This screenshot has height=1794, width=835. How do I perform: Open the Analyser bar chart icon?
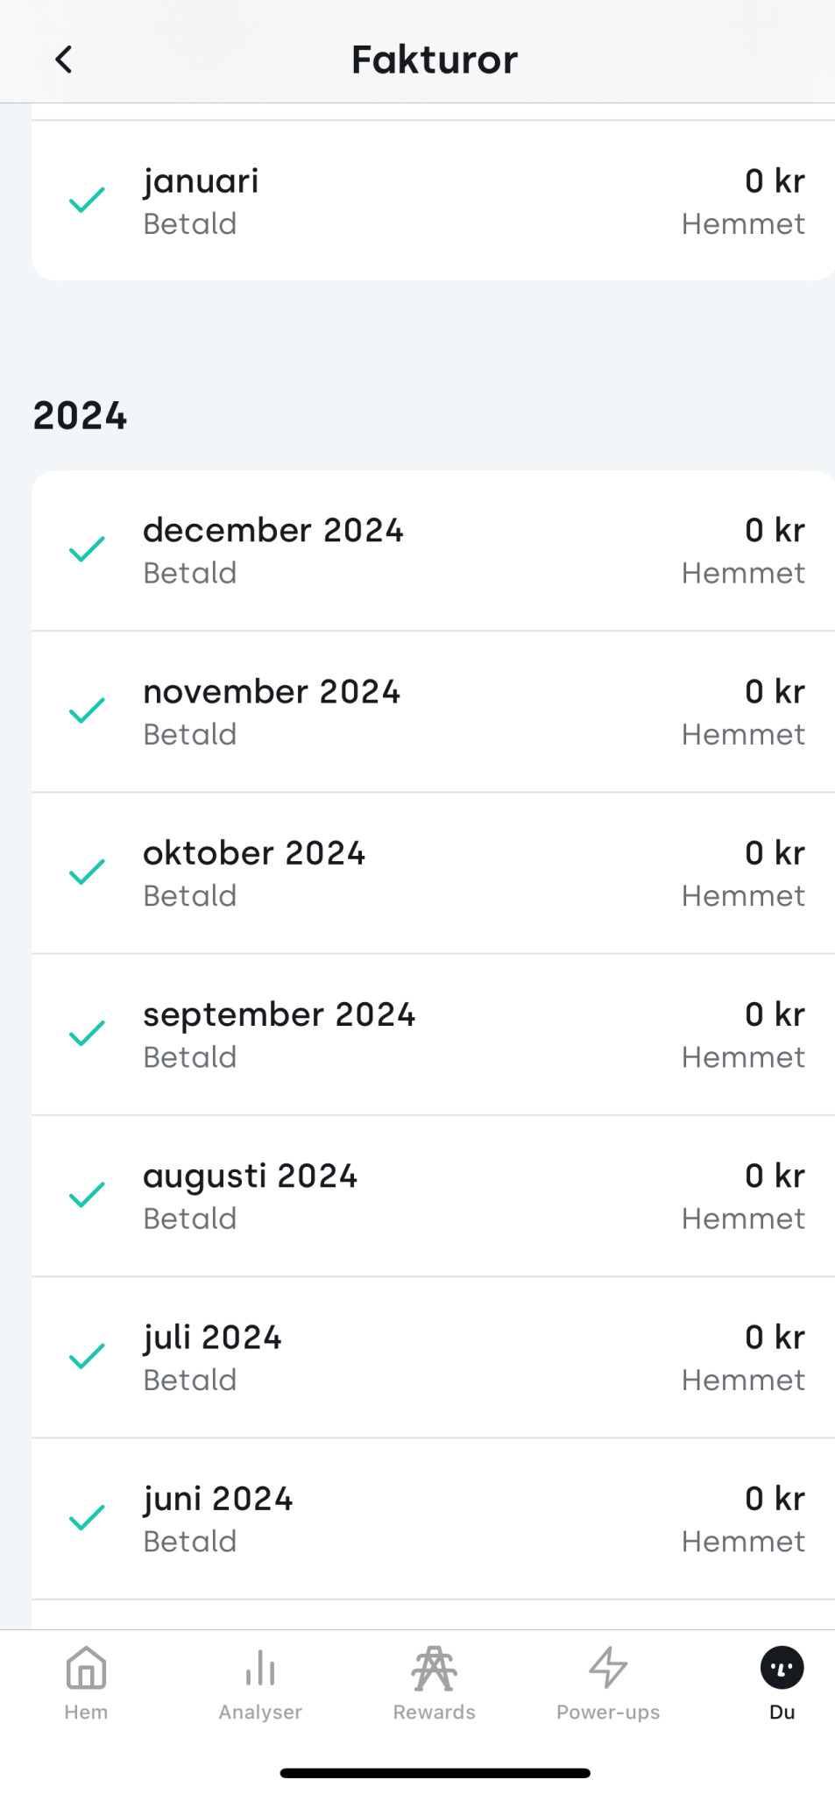(260, 1667)
